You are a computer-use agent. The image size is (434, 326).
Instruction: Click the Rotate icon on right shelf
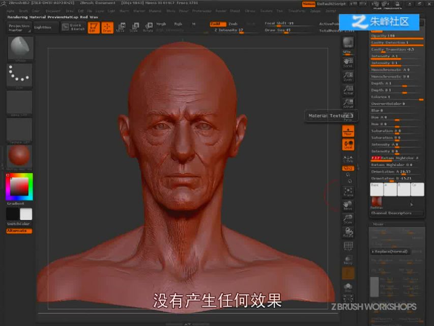click(x=348, y=232)
